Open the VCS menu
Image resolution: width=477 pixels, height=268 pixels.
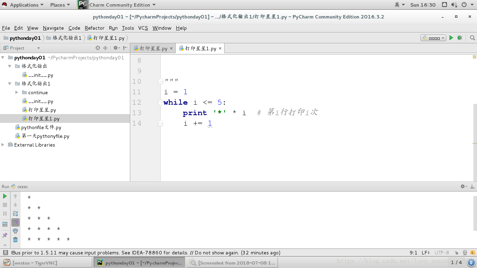pos(143,28)
